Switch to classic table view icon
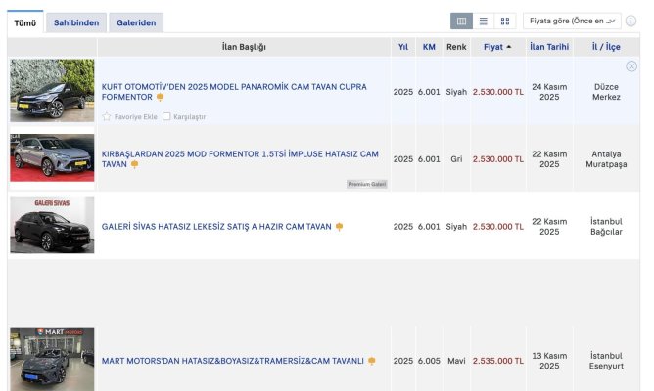 [462, 21]
